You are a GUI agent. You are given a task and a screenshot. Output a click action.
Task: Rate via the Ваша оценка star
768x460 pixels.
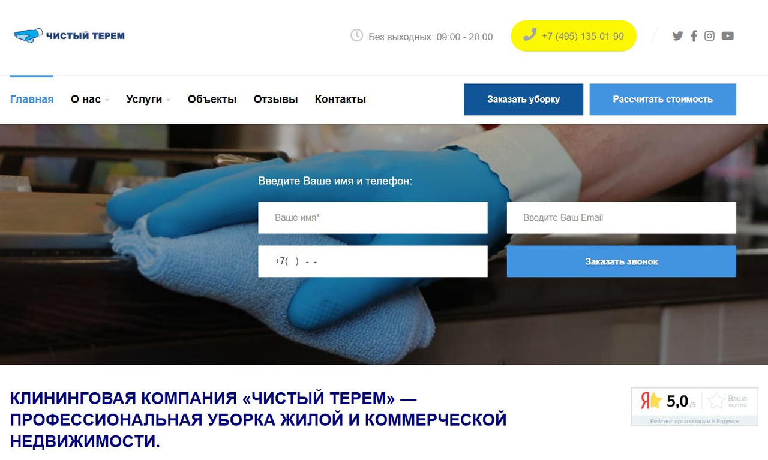[x=716, y=401]
